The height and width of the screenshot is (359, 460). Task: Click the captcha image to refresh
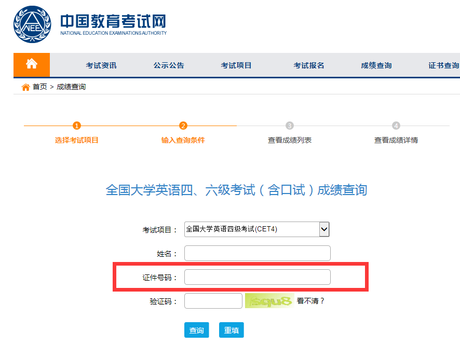pyautogui.click(x=269, y=301)
